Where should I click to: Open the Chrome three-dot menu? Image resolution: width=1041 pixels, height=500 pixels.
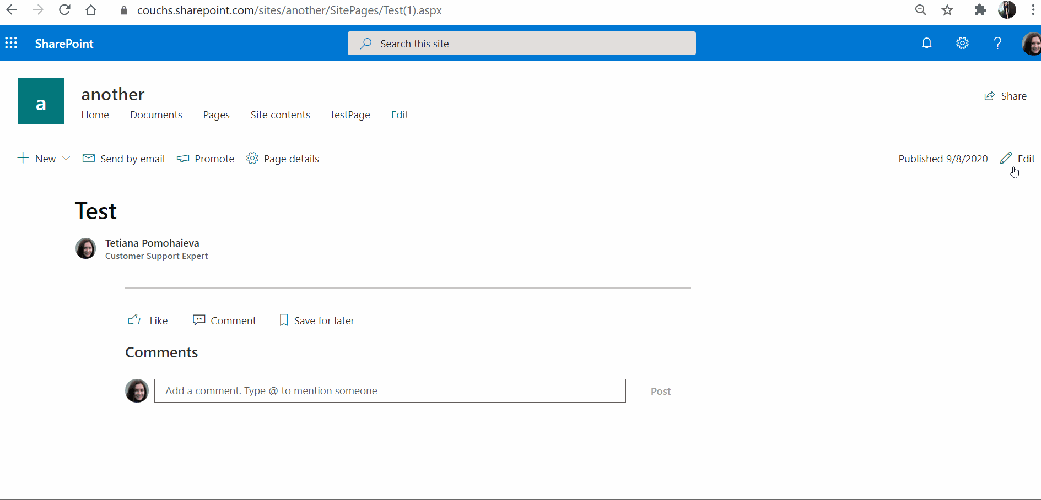click(1033, 10)
